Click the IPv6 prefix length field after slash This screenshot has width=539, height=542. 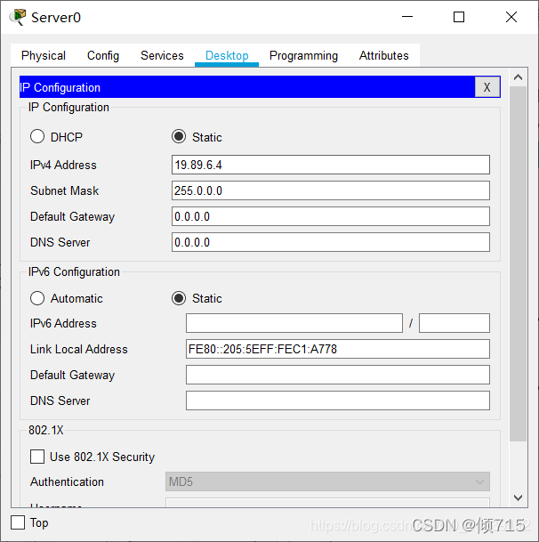point(454,323)
